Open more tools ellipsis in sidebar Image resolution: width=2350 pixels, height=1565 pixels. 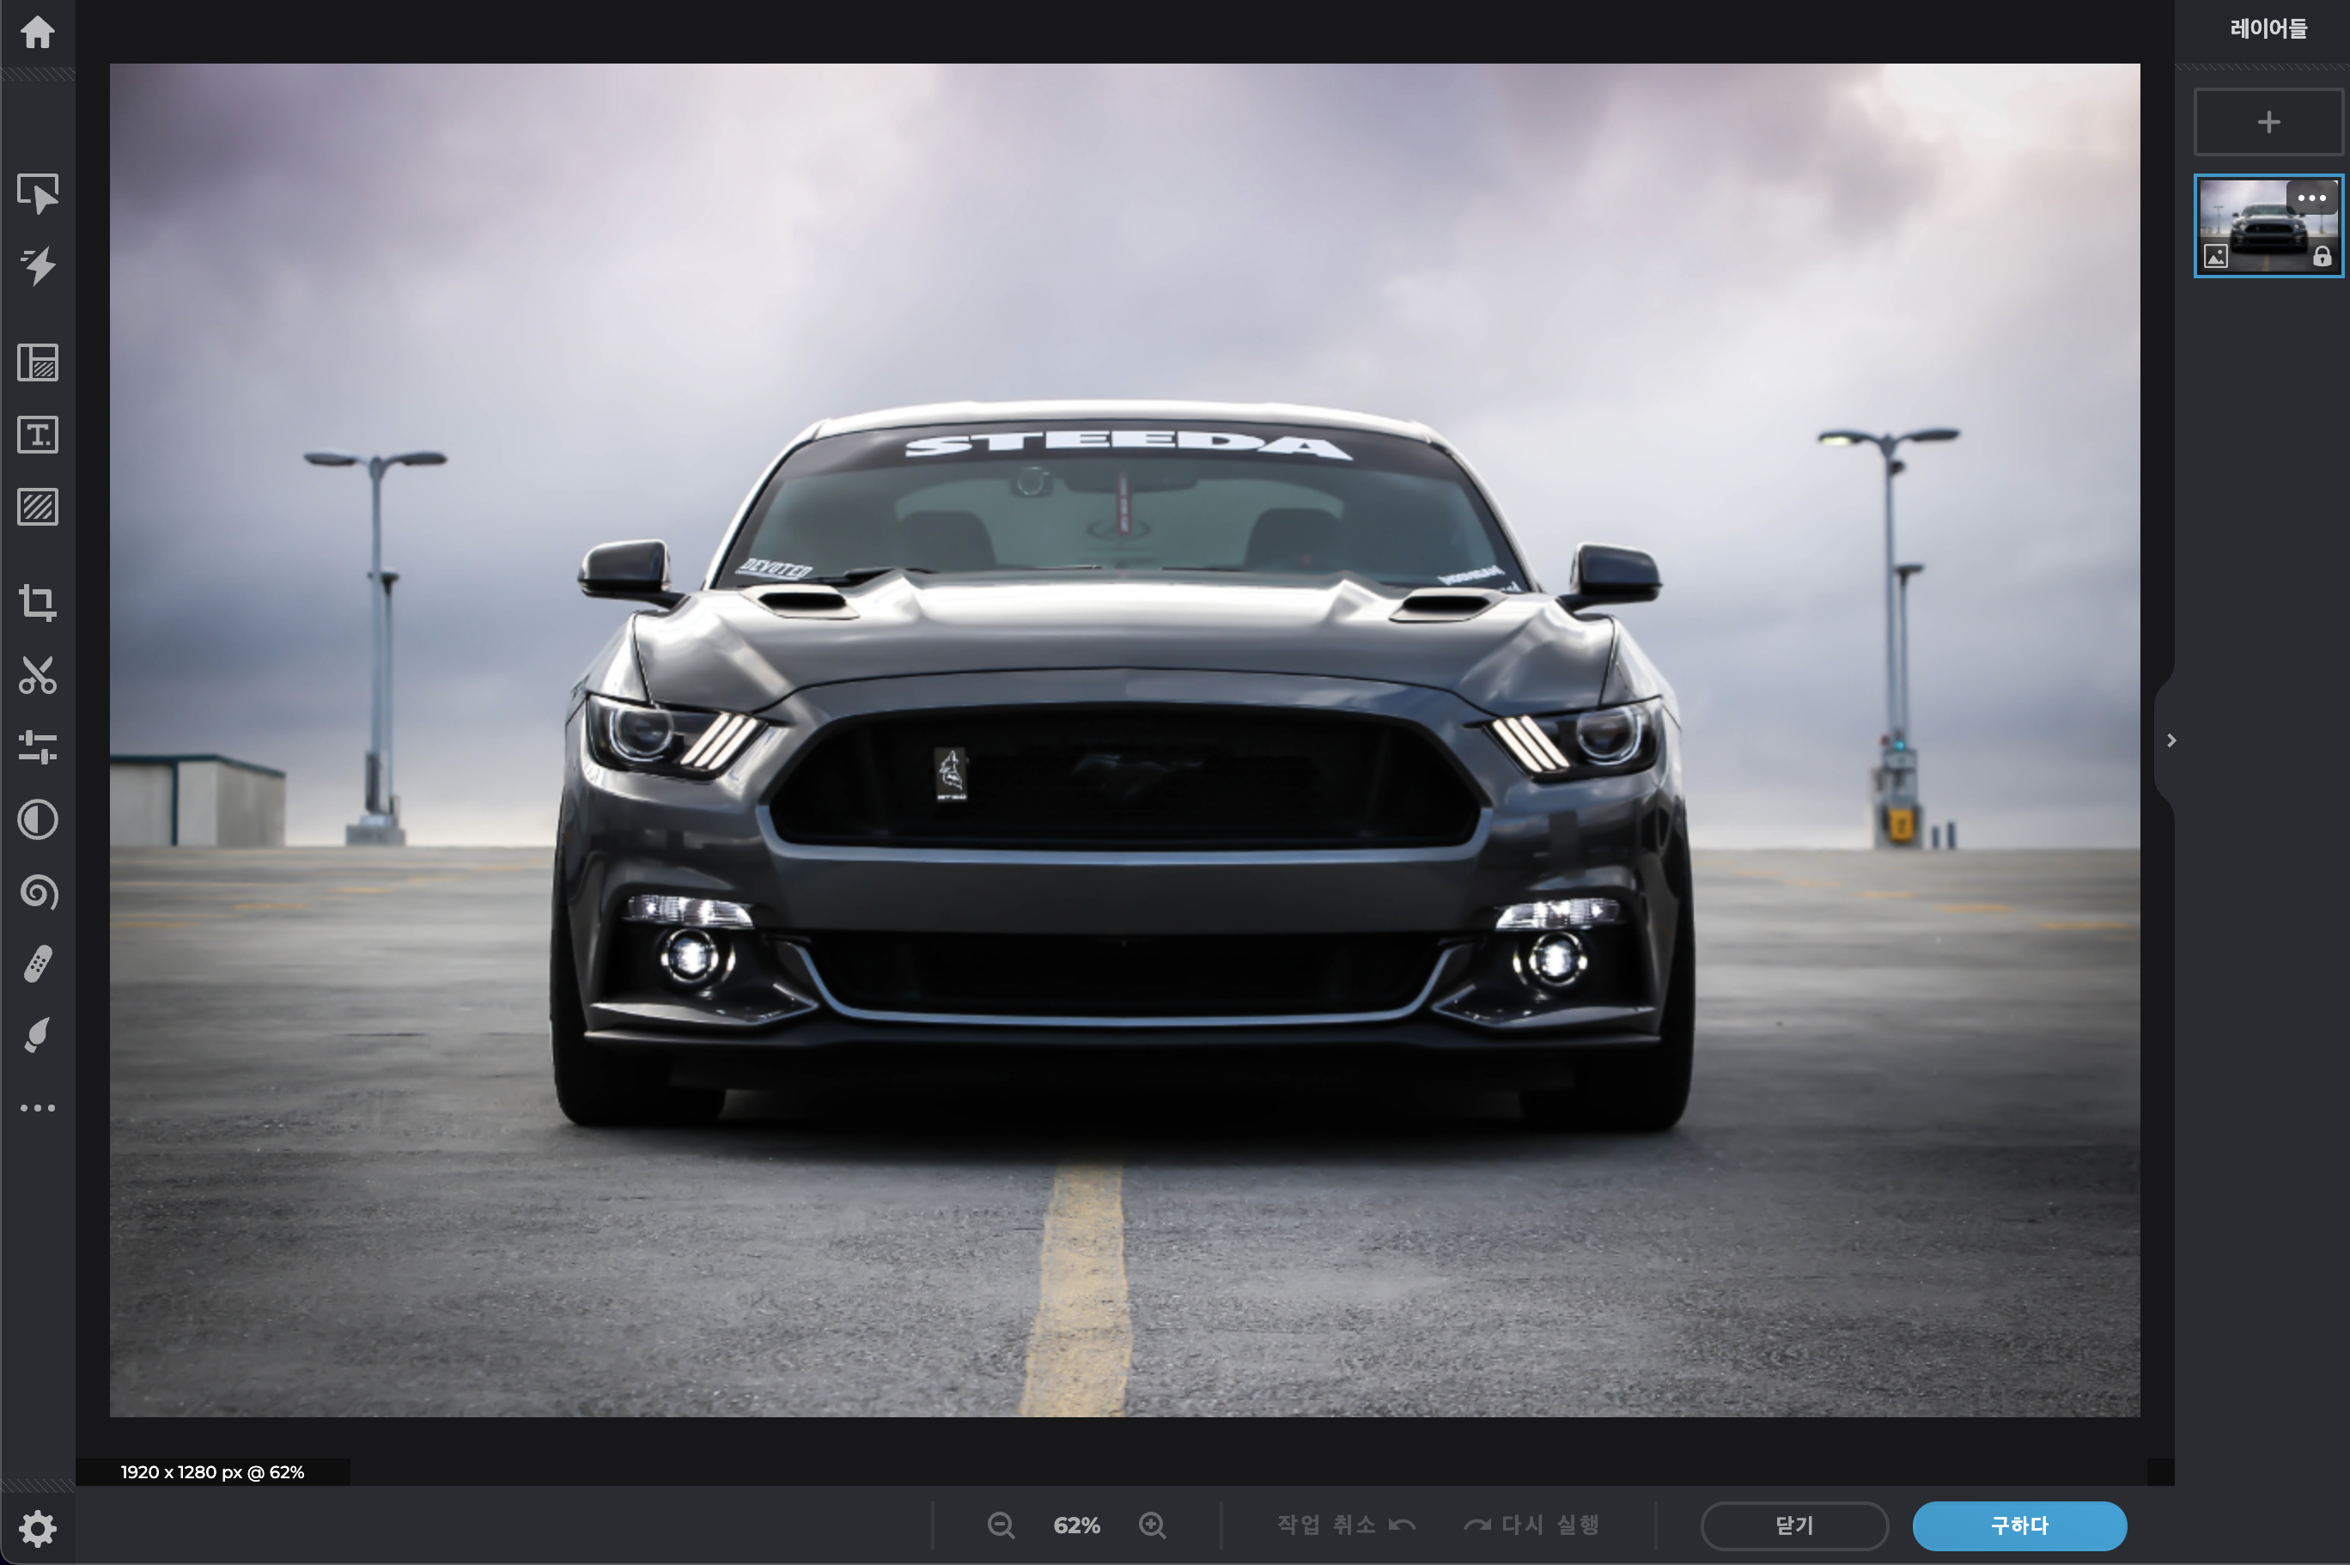(38, 1108)
